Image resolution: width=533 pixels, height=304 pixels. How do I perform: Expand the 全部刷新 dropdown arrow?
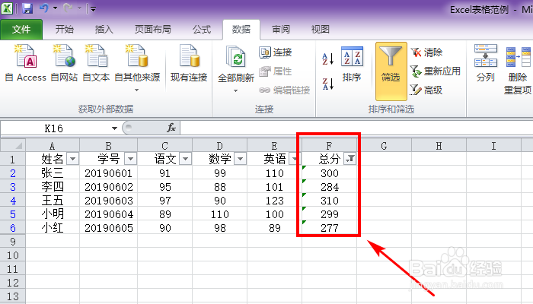coord(235,90)
